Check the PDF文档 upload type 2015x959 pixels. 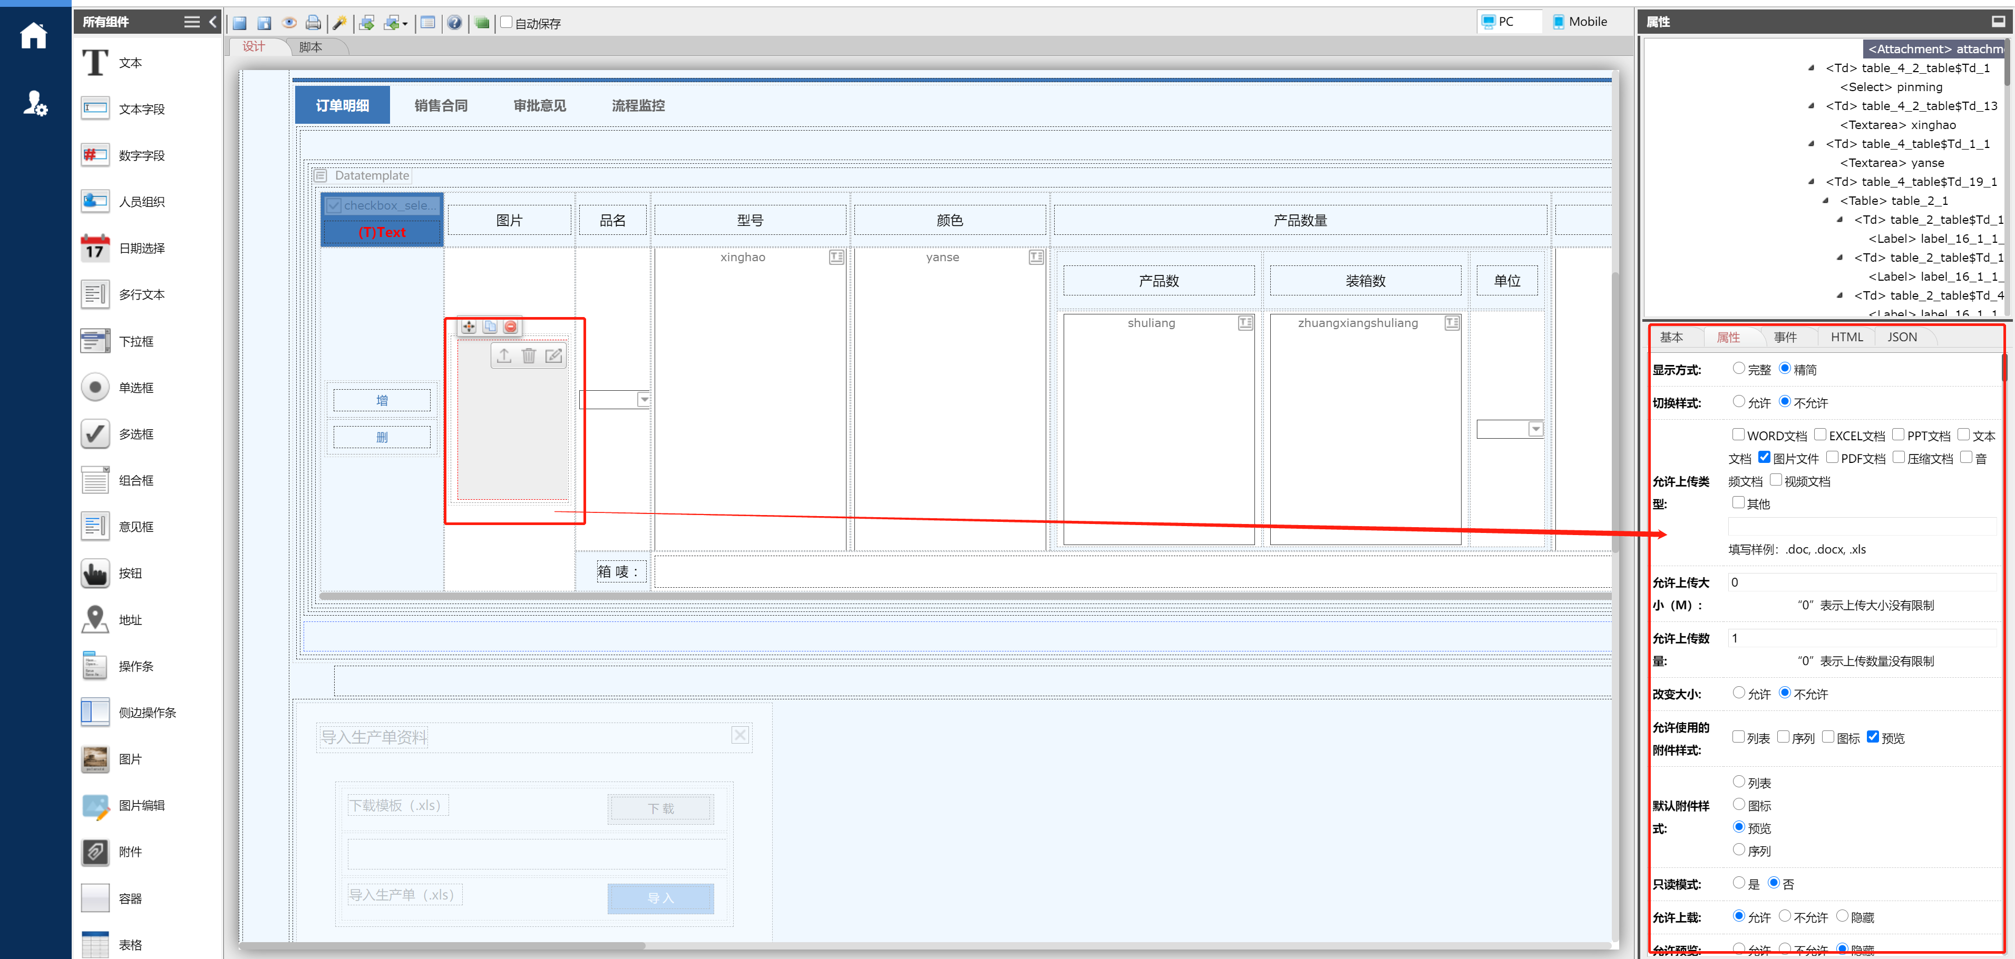1832,457
